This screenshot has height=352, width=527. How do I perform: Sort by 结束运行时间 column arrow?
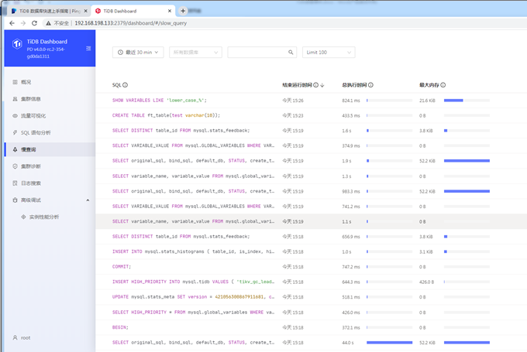click(x=322, y=85)
